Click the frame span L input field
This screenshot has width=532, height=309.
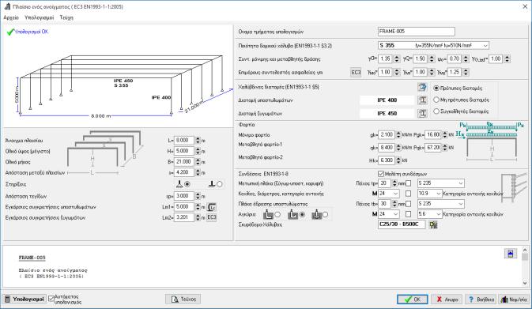(184, 140)
